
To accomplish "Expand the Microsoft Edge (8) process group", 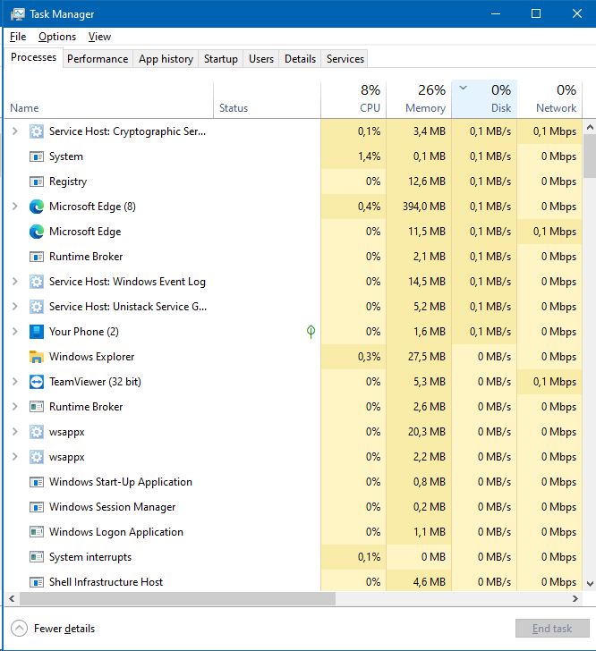I will coord(15,207).
